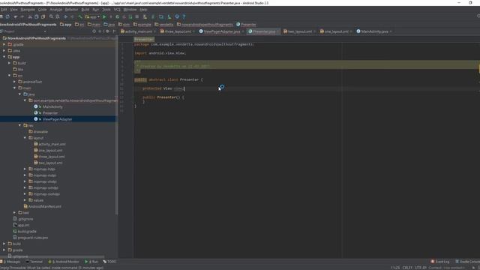The height and width of the screenshot is (270, 480).
Task: Expand the androidTest folder node
Action: 14,82
